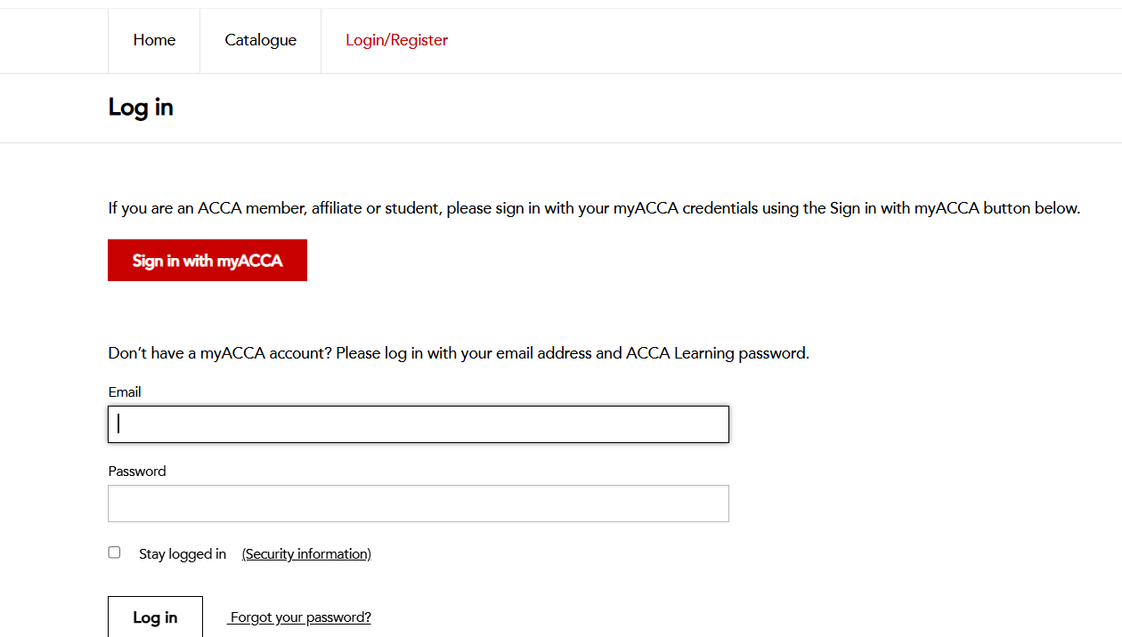Click the Email field label
The width and height of the screenshot is (1122, 637).
(125, 392)
